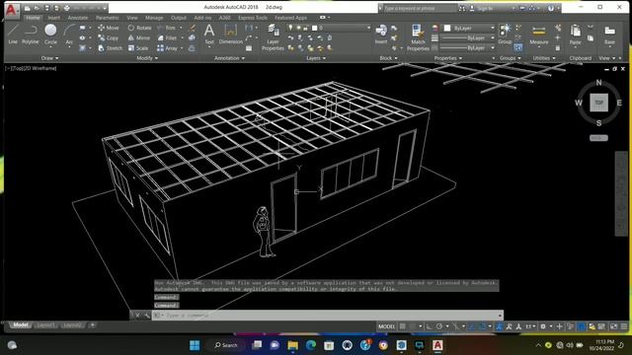This screenshot has height=355, width=632.
Task: Toggle polar tracking in status bar
Action: click(439, 326)
